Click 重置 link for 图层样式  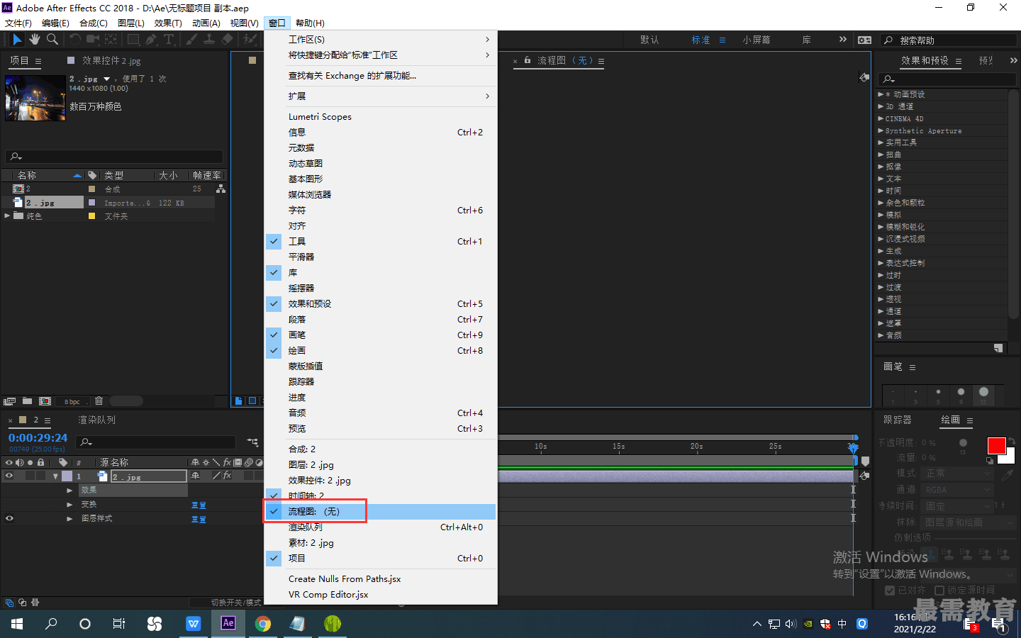pyautogui.click(x=199, y=520)
